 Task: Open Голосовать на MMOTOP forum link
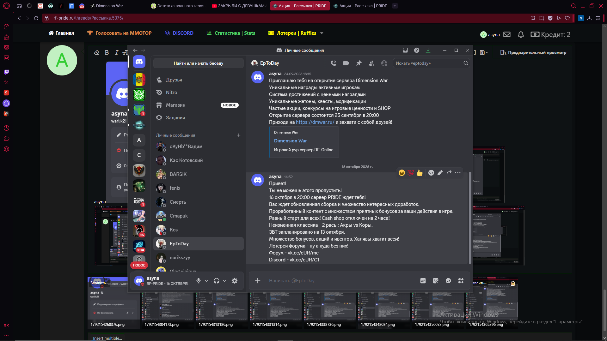120,33
